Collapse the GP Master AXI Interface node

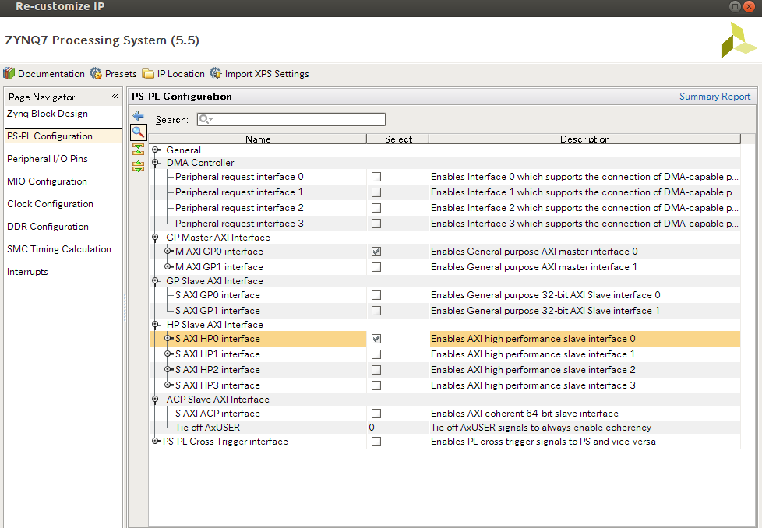coord(156,238)
